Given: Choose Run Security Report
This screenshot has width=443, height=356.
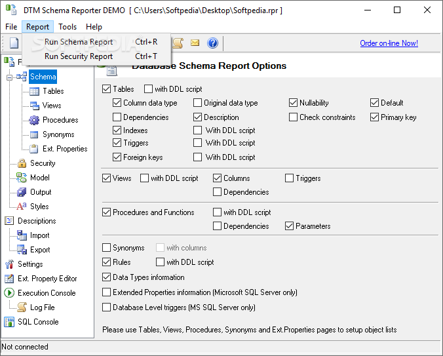Looking at the screenshot, I should tap(96, 56).
